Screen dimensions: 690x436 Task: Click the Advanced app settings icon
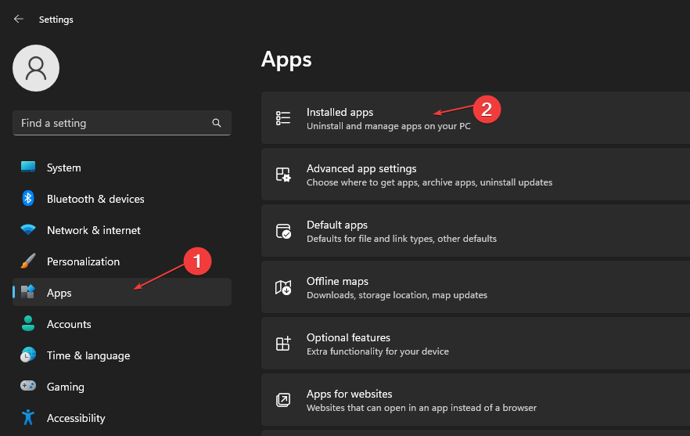[x=283, y=175]
